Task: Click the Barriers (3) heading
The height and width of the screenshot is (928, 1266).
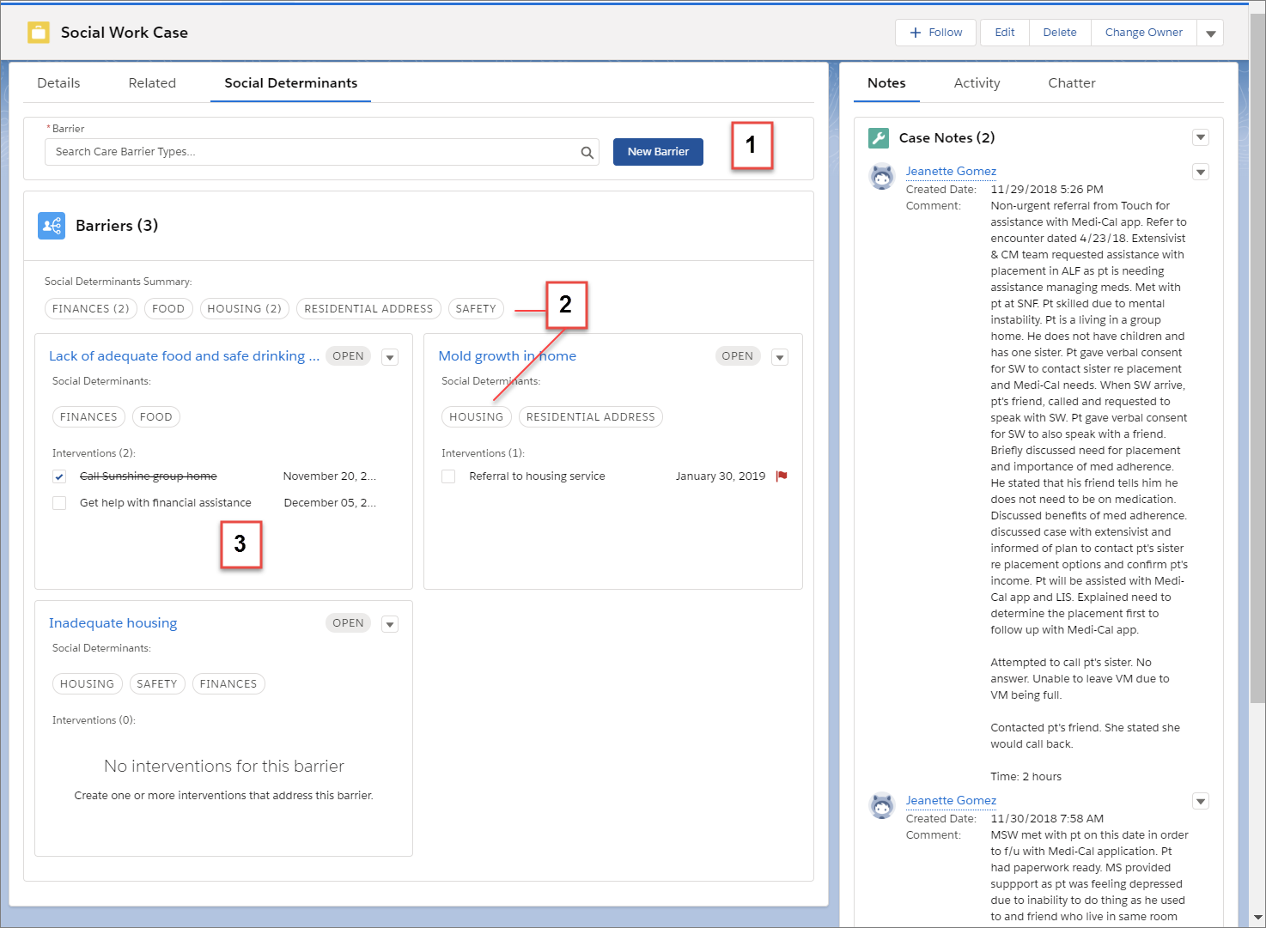Action: (117, 226)
